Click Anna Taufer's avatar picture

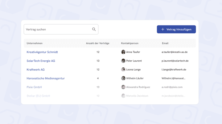tap(123, 52)
